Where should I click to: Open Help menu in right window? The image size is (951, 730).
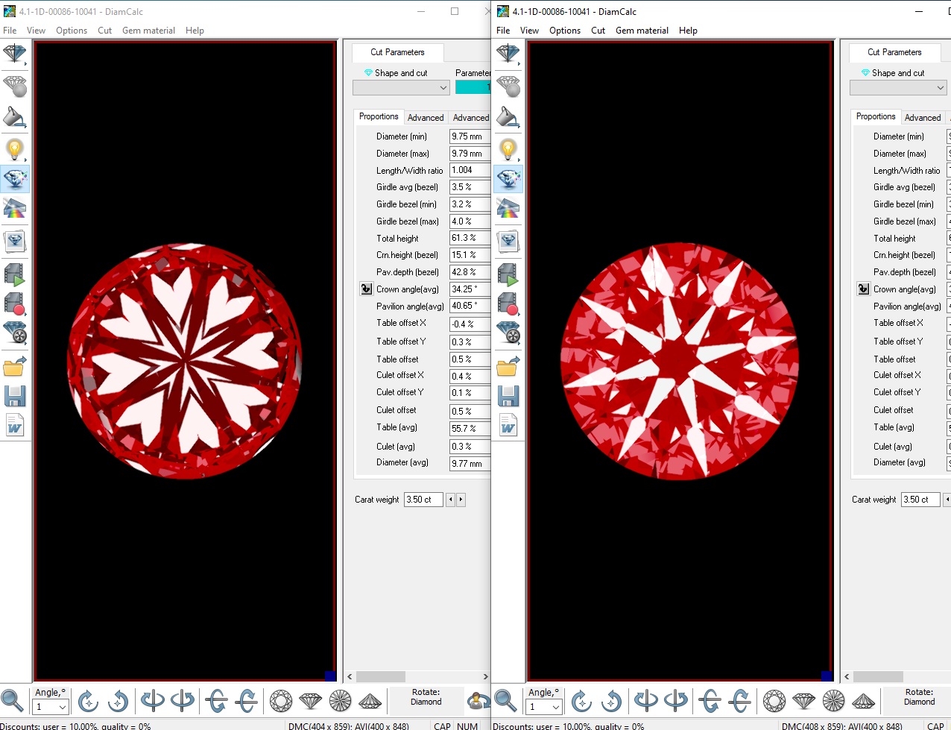click(688, 31)
